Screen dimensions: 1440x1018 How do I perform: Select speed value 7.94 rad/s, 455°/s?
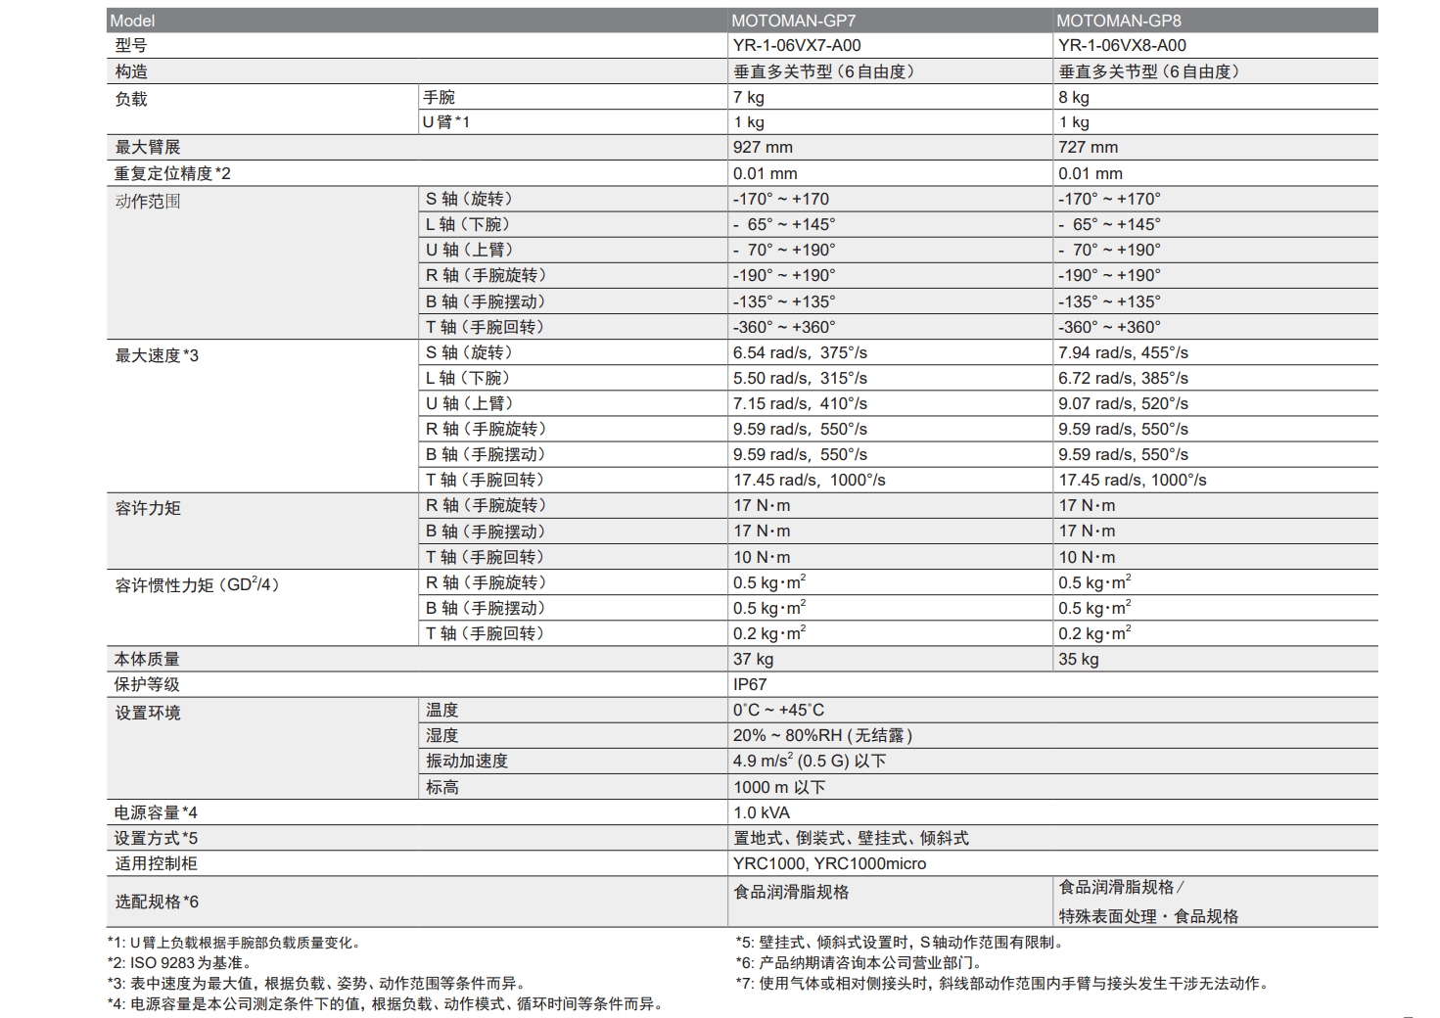click(1123, 352)
